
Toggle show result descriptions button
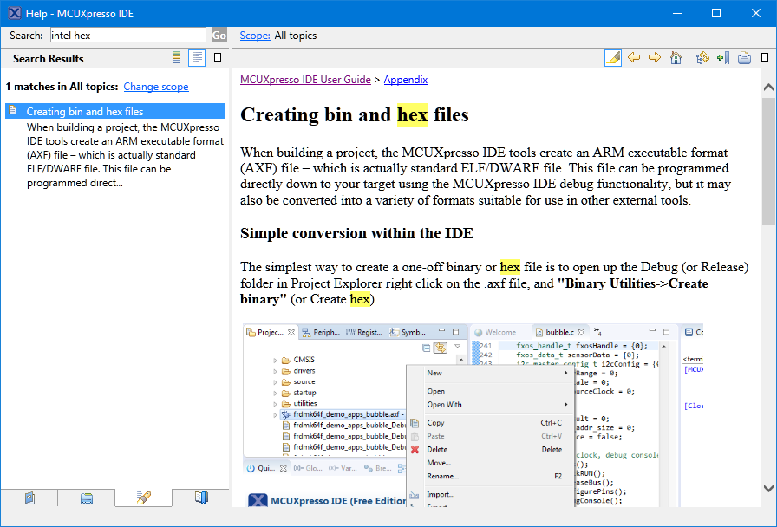click(197, 58)
